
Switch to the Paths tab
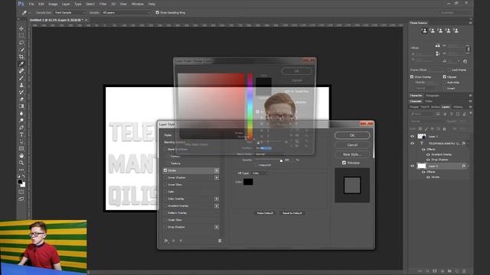(x=429, y=101)
